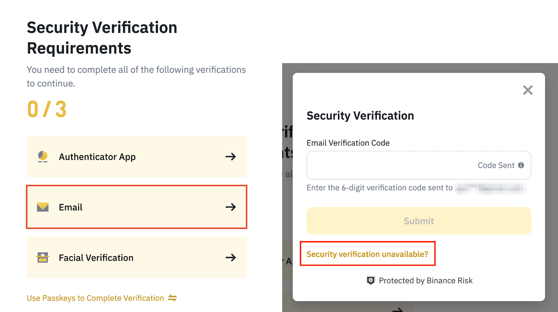Click Use Passkeys to Complete Verification
Viewport: 558px width, 312px height.
[x=95, y=298]
